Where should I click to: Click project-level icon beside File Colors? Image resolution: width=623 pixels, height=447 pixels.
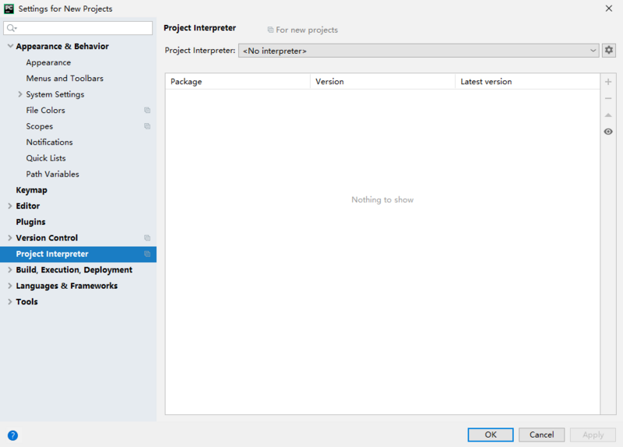pyautogui.click(x=147, y=110)
